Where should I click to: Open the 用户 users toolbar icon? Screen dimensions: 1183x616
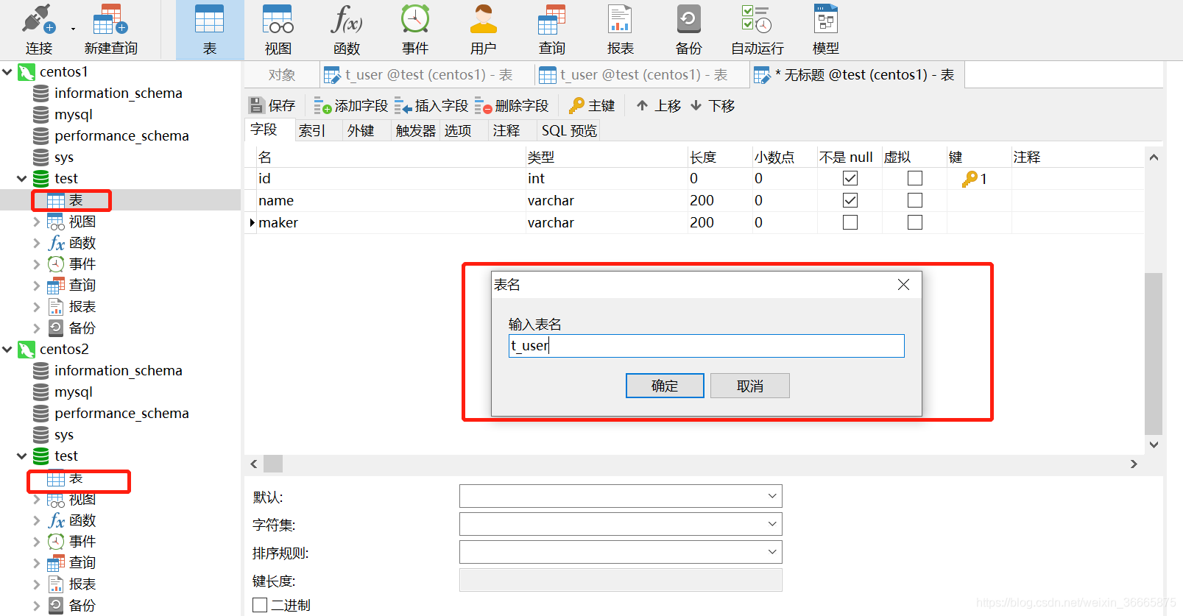click(x=484, y=29)
